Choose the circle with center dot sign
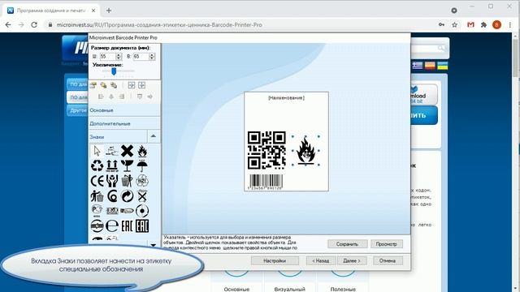520x292 pixels. click(x=142, y=211)
